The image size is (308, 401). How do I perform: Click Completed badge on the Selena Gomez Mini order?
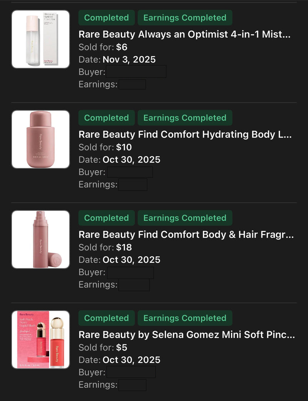[106, 318]
